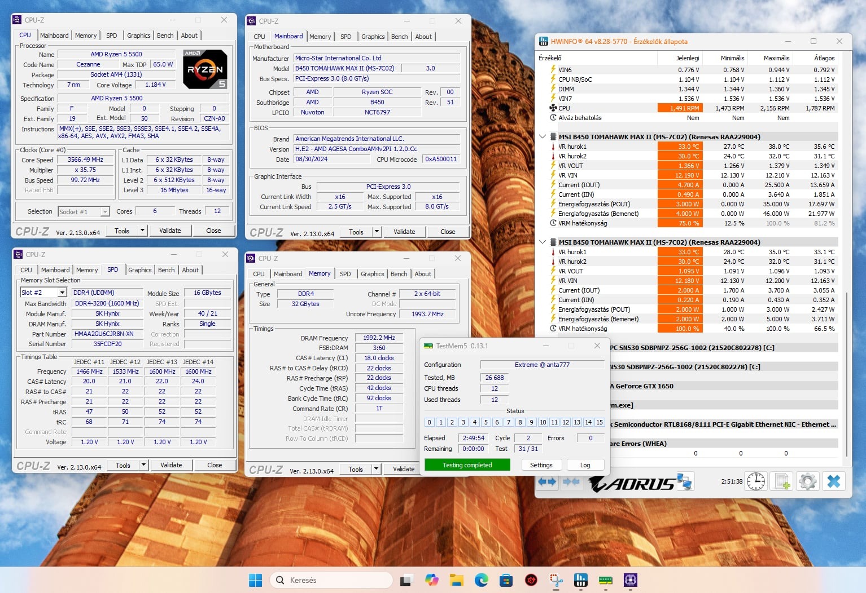Click TestMem5 status cell 0
This screenshot has height=593, width=866.
click(429, 422)
